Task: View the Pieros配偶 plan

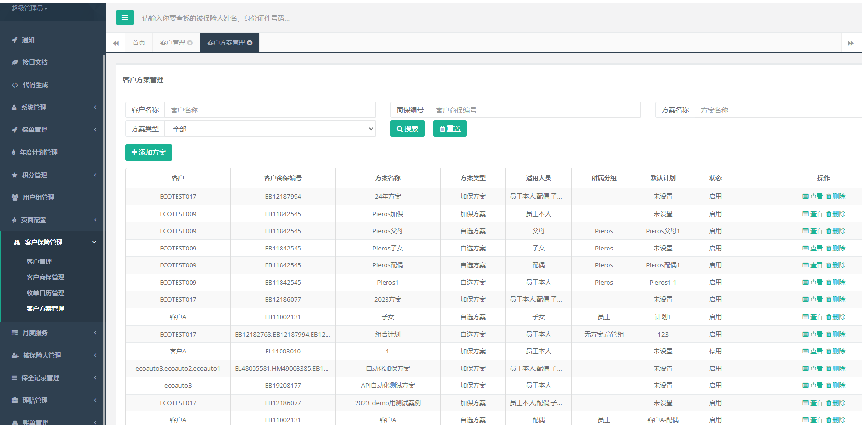Action: tap(812, 265)
